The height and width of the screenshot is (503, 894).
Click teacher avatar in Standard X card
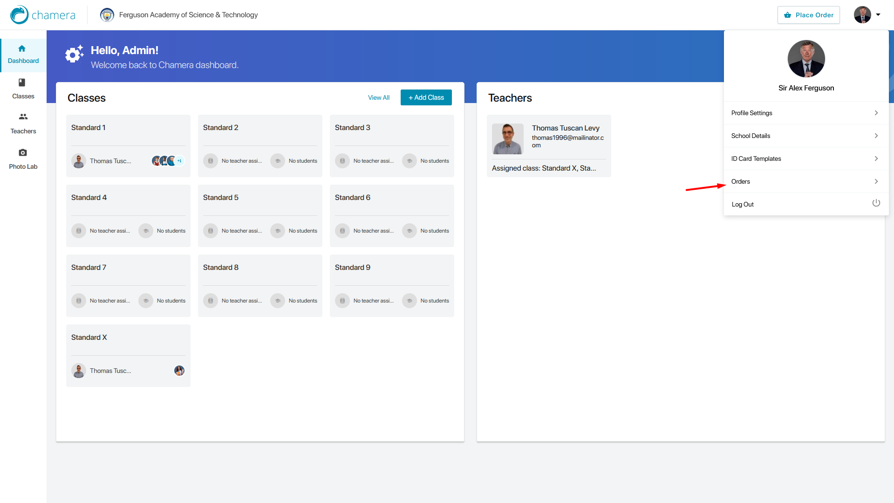tap(79, 371)
